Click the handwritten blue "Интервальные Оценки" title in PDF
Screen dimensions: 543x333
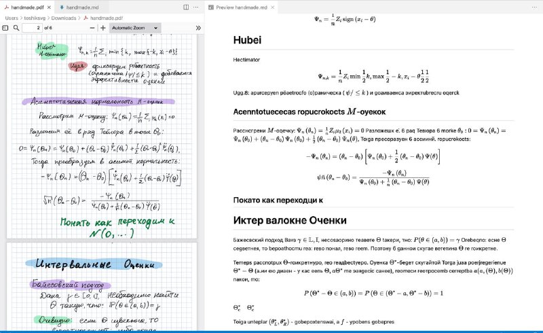pyautogui.click(x=94, y=264)
